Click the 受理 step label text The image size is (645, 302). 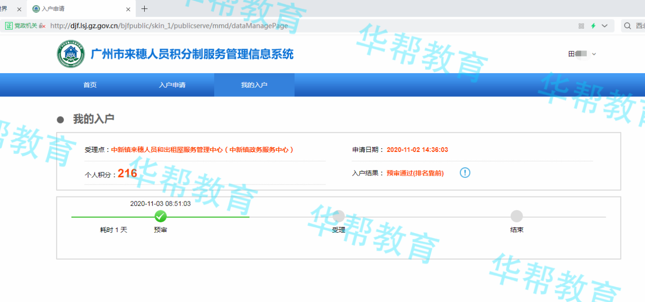pos(339,230)
